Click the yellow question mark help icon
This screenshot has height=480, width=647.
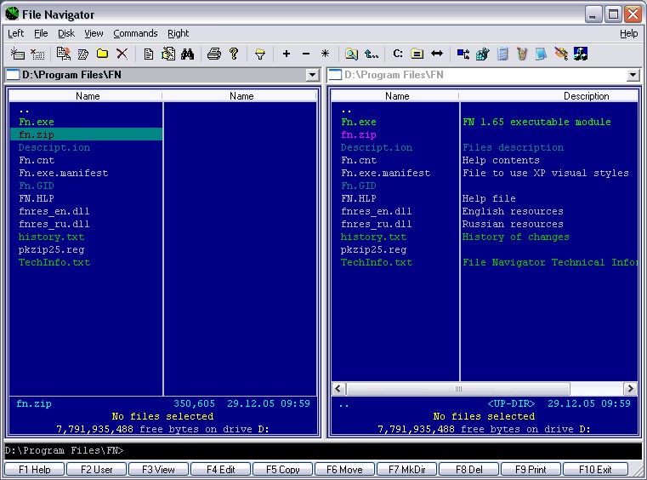pos(234,54)
